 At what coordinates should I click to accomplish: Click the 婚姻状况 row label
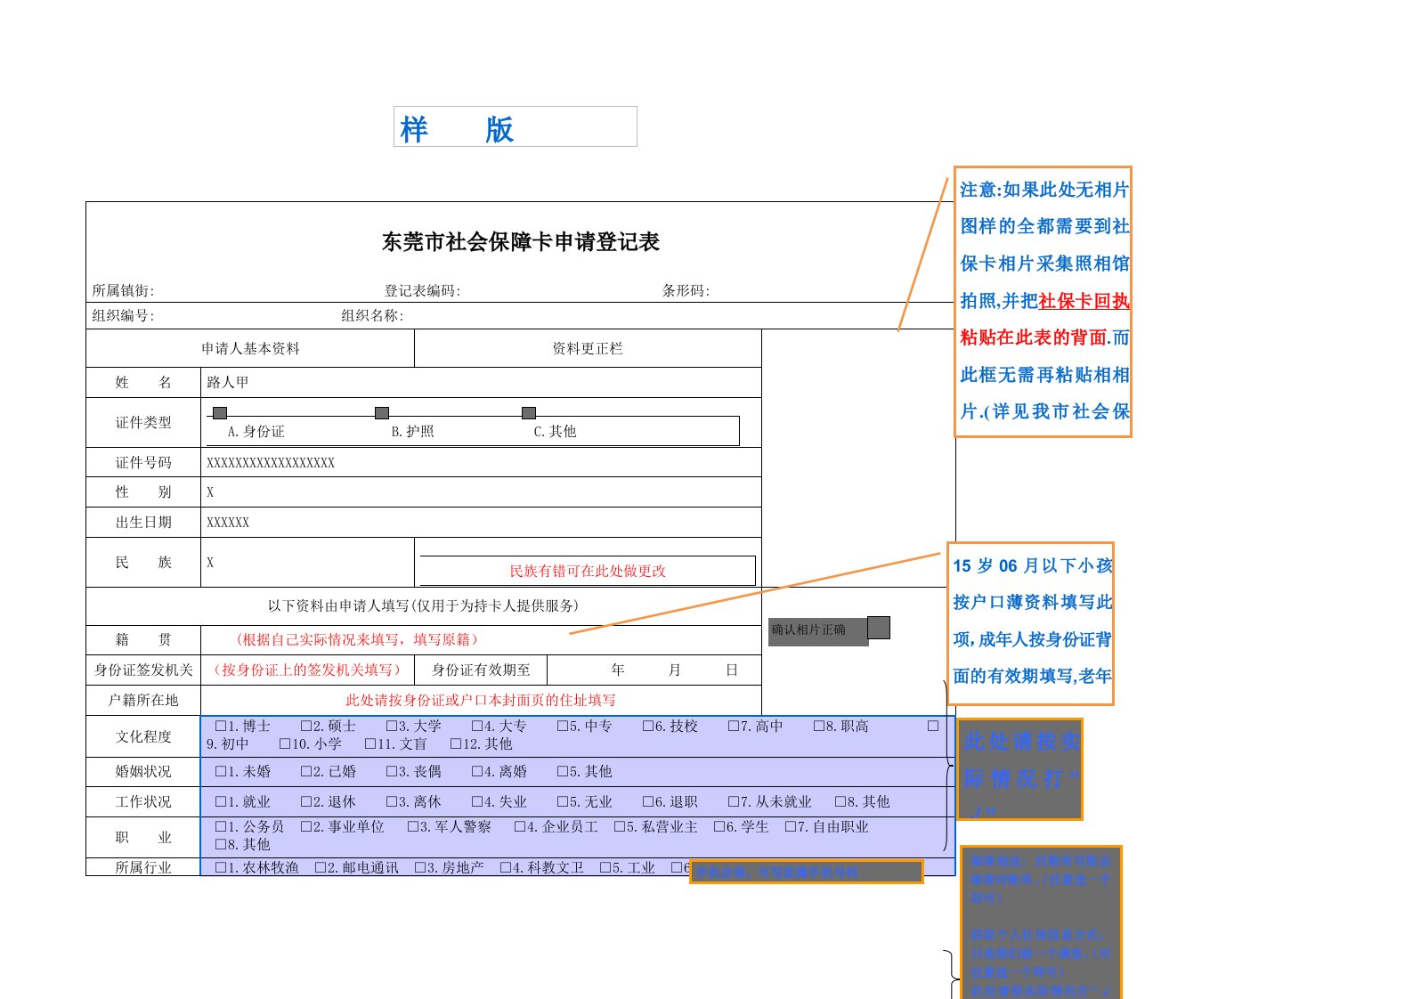[143, 772]
